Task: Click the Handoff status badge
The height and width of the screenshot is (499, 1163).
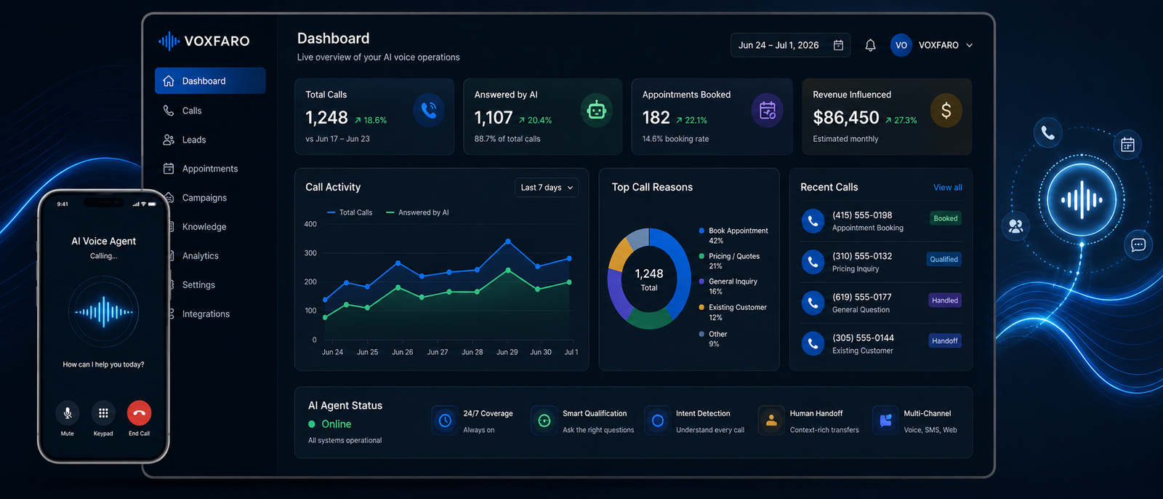Action: click(x=945, y=341)
